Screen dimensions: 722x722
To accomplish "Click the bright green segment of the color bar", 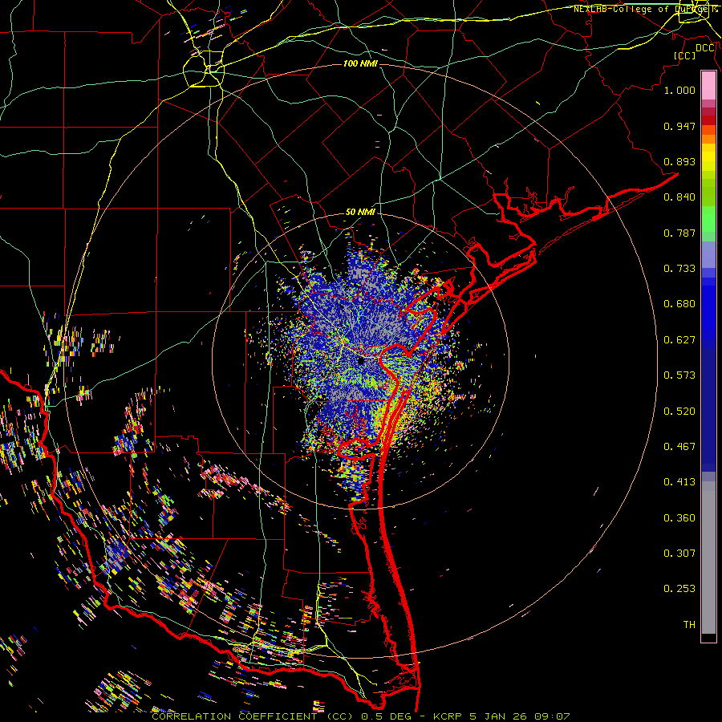I will (708, 219).
